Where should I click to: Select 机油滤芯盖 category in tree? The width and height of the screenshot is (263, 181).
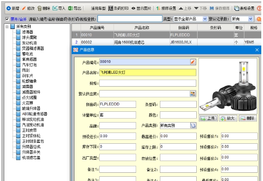point(31,158)
